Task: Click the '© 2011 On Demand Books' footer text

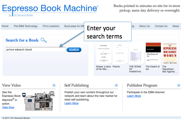Action: [16, 118]
